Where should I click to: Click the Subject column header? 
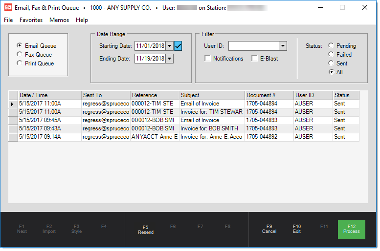point(212,95)
